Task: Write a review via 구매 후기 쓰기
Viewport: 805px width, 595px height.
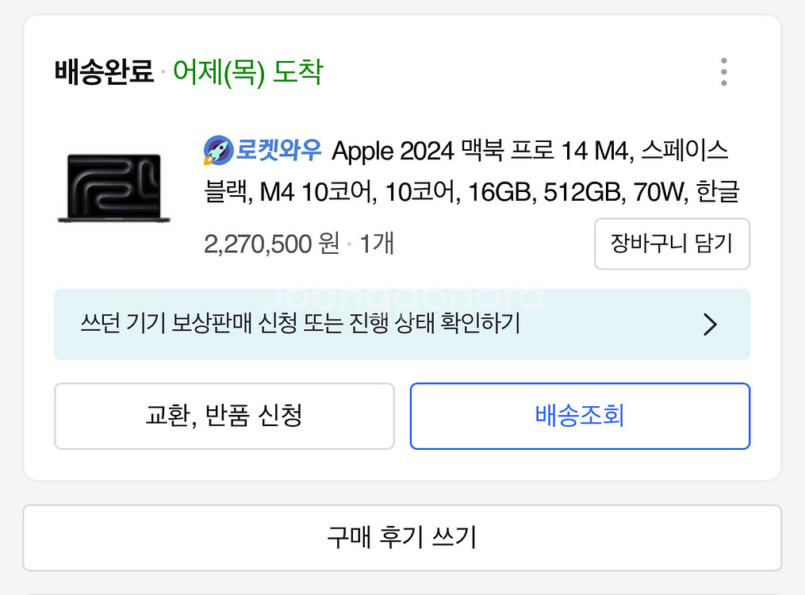Action: coord(402,538)
